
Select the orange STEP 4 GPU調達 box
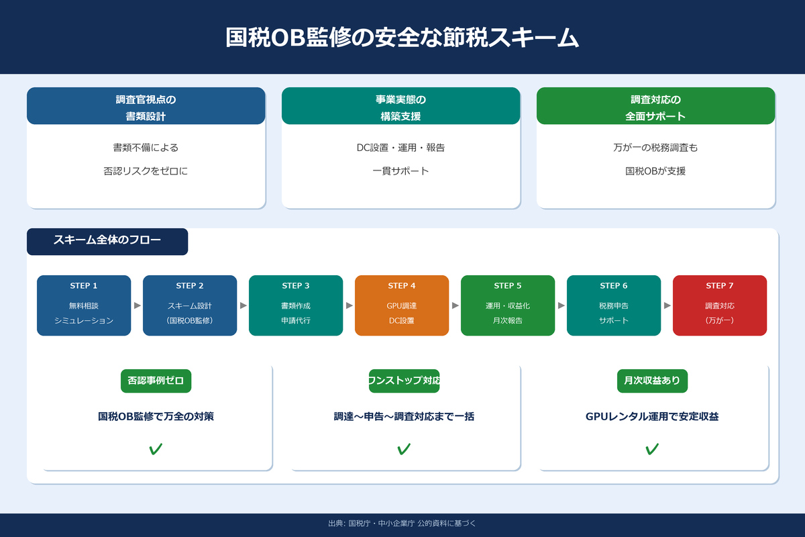[402, 305]
